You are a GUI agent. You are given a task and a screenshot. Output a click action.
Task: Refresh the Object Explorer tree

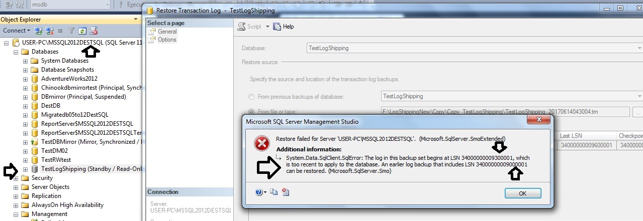[82, 31]
